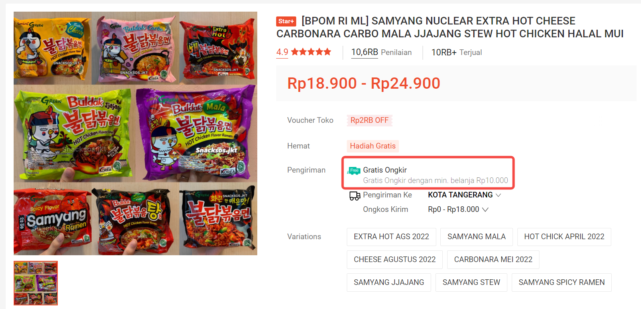The image size is (641, 309).
Task: Select the product thumbnail below the main image
Action: tap(36, 283)
